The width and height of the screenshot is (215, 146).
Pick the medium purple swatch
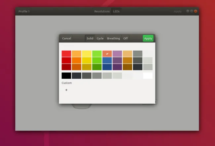pos(117,60)
